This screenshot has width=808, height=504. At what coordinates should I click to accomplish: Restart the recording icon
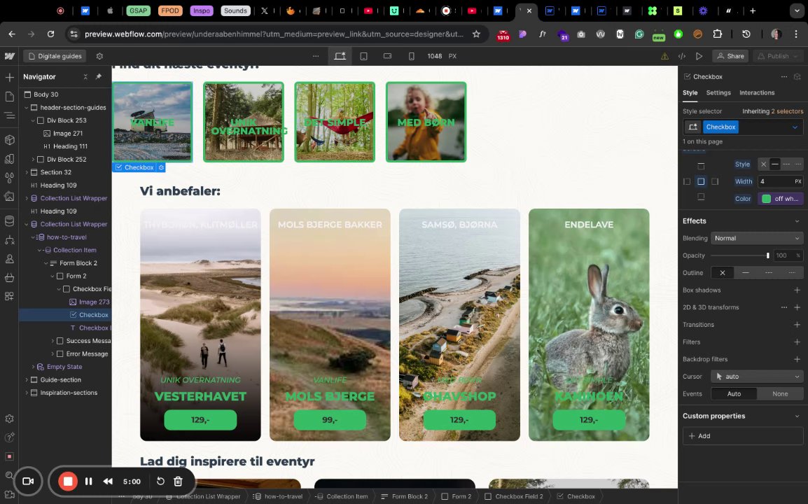(x=160, y=482)
